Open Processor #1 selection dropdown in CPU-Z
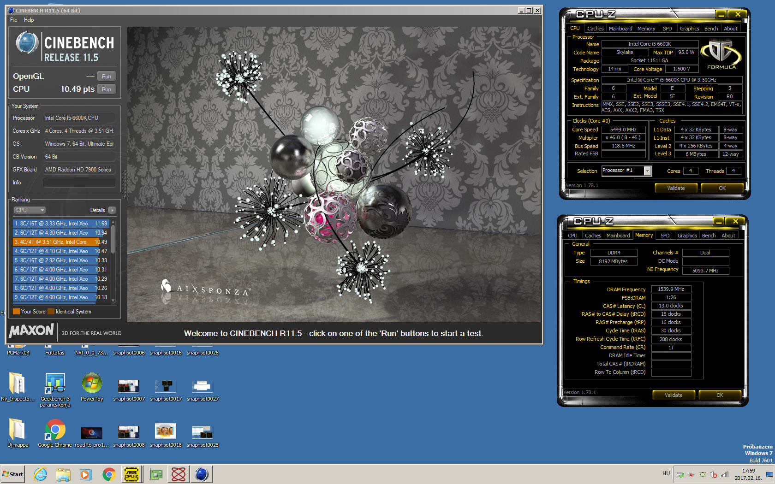This screenshot has width=775, height=484. click(x=626, y=171)
